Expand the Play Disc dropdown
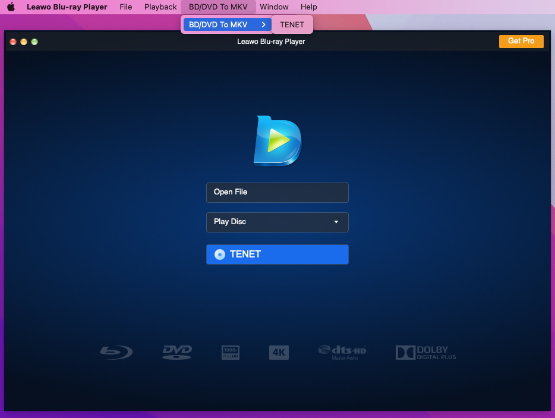The height and width of the screenshot is (418, 555). [x=277, y=222]
